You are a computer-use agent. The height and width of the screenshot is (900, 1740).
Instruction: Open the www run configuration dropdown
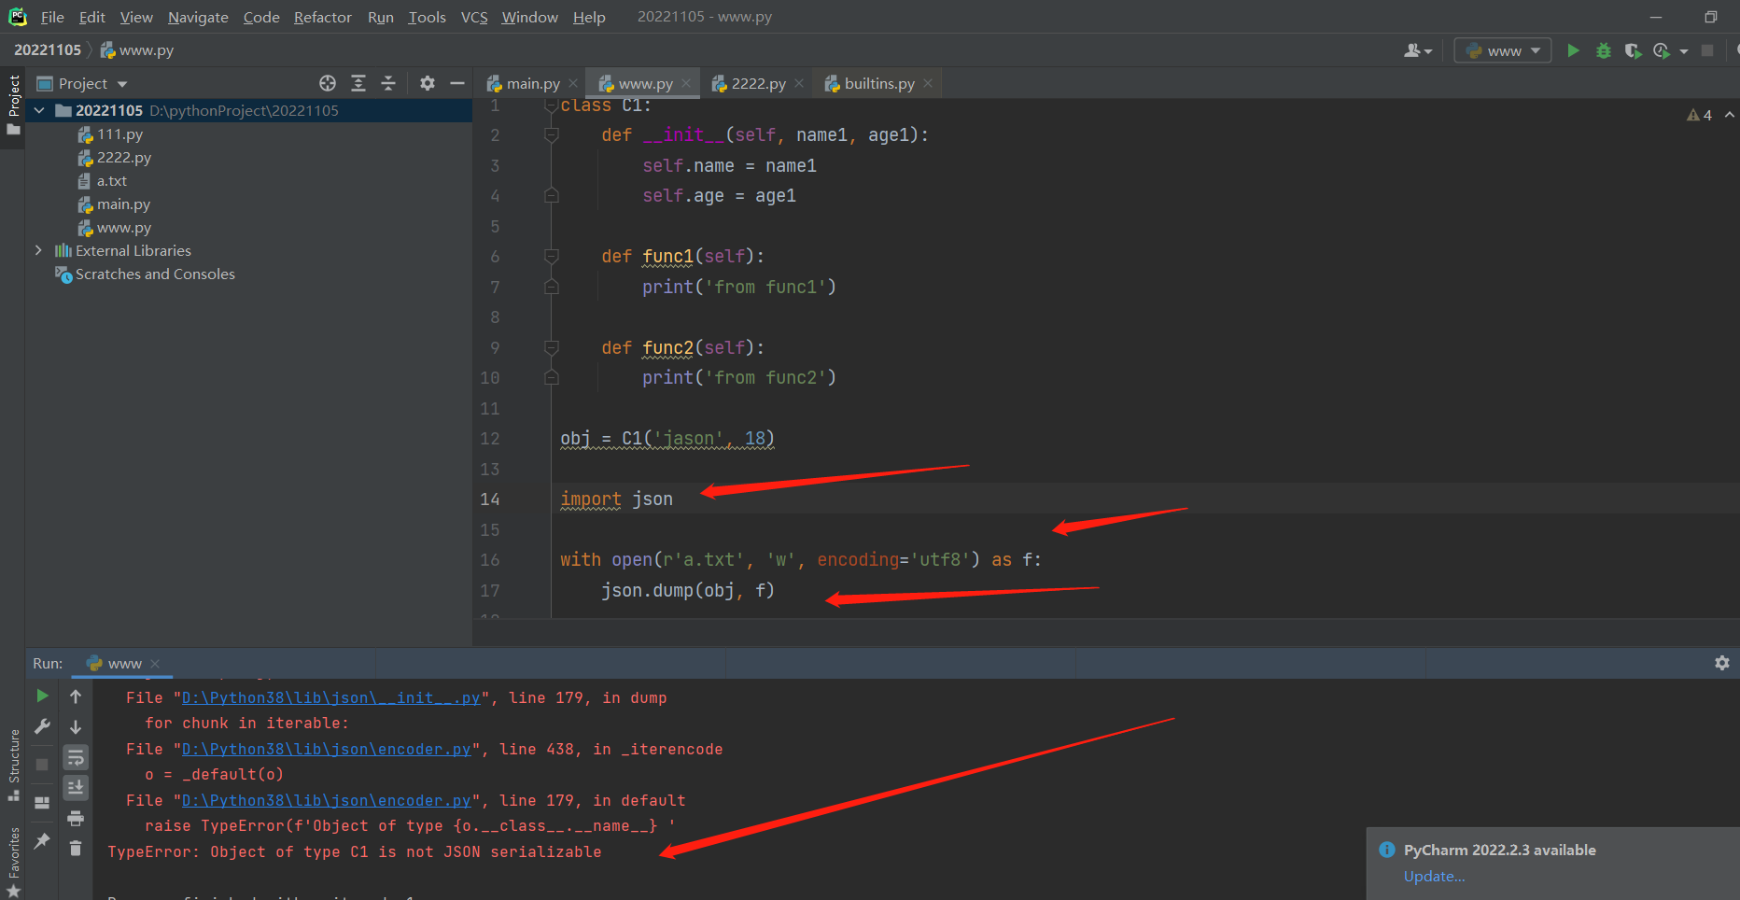click(1503, 50)
